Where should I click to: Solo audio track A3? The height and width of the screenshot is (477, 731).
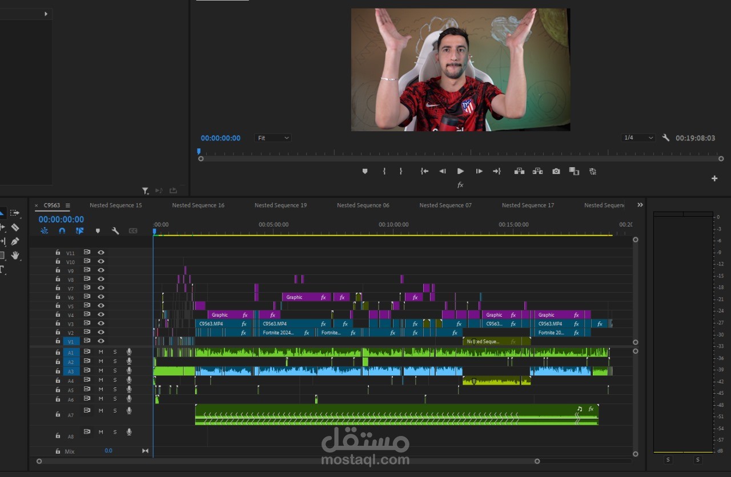coord(115,371)
